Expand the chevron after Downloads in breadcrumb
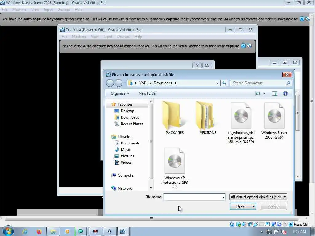This screenshot has width=315, height=236. point(176,83)
